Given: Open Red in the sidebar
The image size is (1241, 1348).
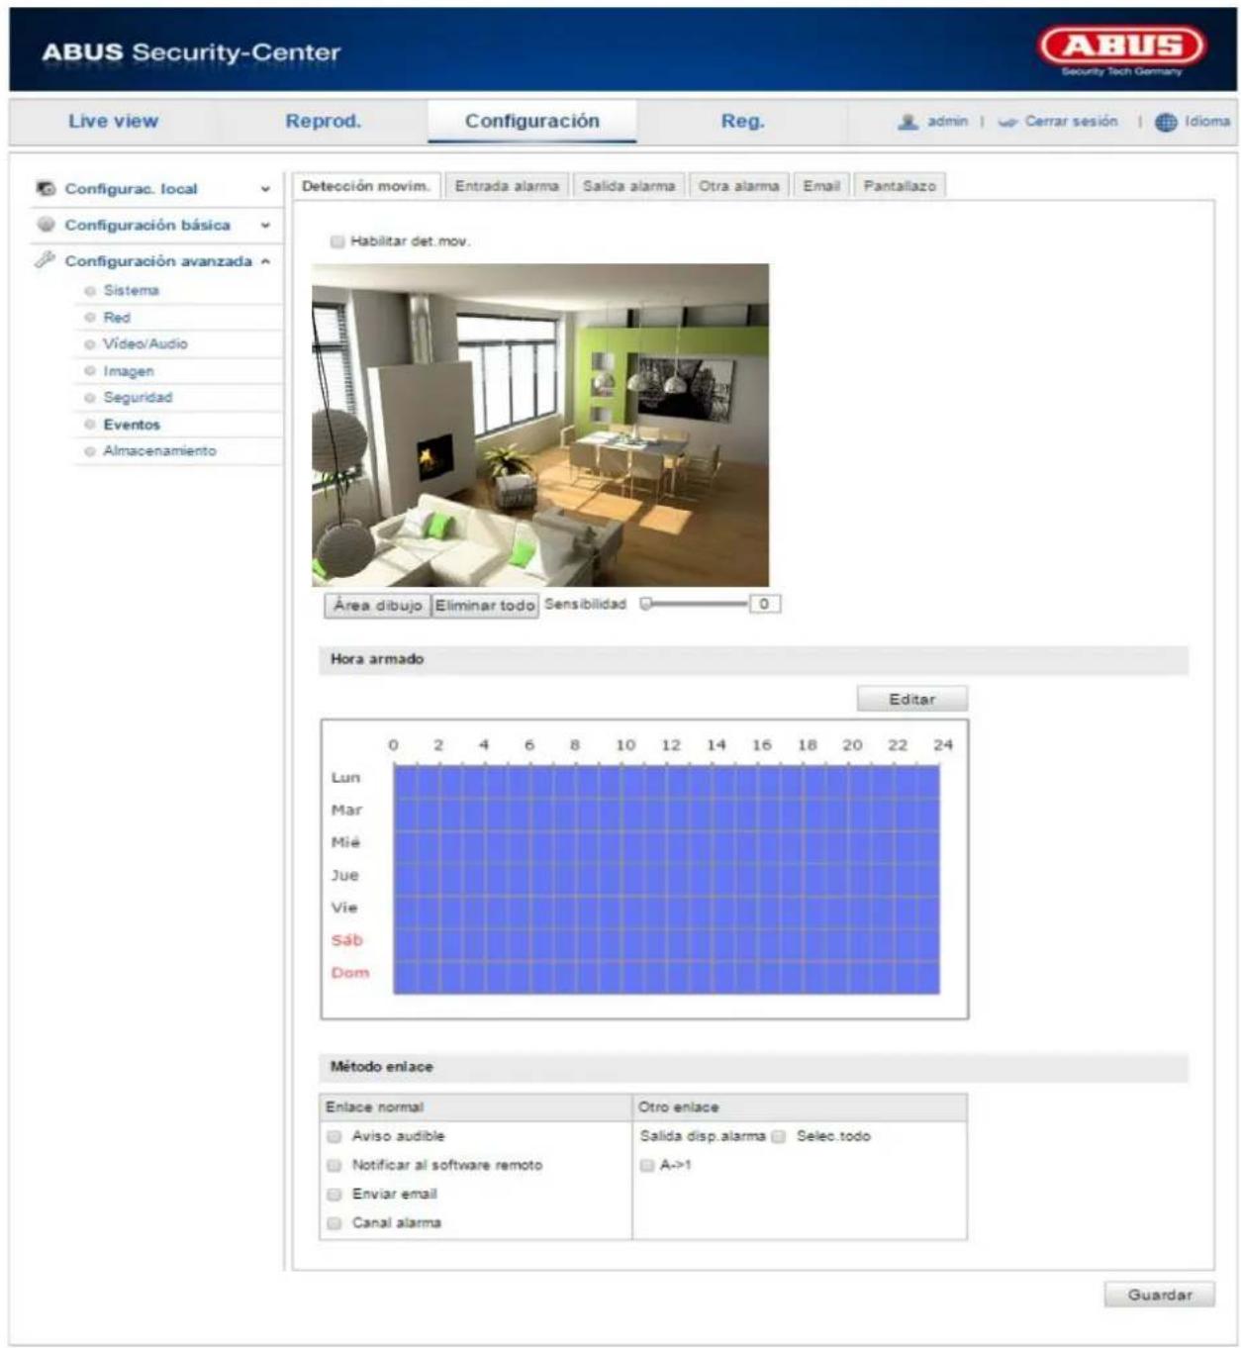Looking at the screenshot, I should [117, 318].
